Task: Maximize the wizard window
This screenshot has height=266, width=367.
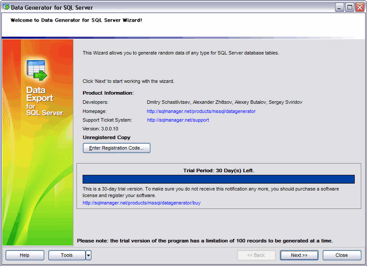Action: click(x=350, y=7)
